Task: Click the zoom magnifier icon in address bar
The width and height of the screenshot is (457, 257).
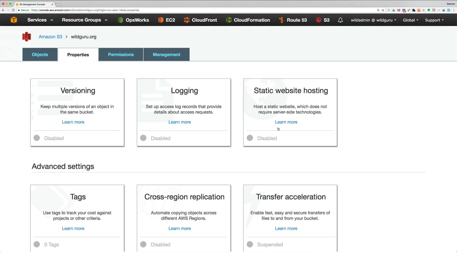Action: (x=378, y=10)
